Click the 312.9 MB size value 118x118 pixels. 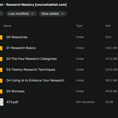pos(111,59)
